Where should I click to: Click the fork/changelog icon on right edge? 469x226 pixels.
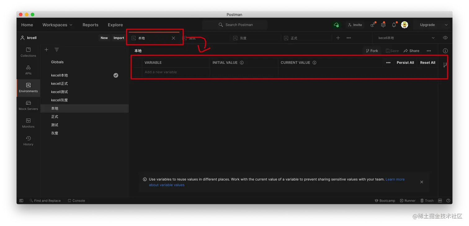tap(445, 65)
